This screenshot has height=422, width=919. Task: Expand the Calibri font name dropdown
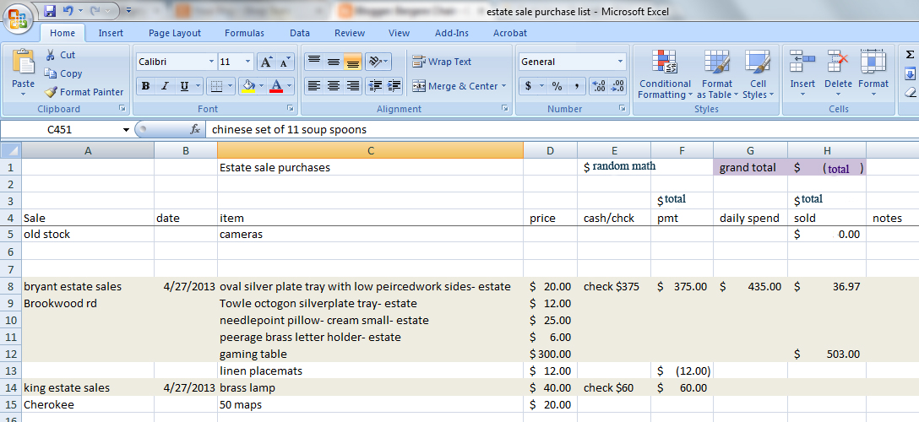(211, 62)
